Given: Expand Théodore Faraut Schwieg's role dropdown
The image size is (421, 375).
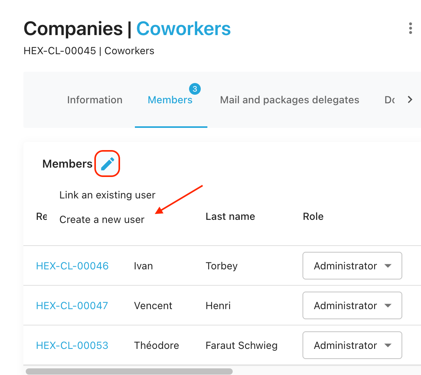Looking at the screenshot, I should coord(352,345).
